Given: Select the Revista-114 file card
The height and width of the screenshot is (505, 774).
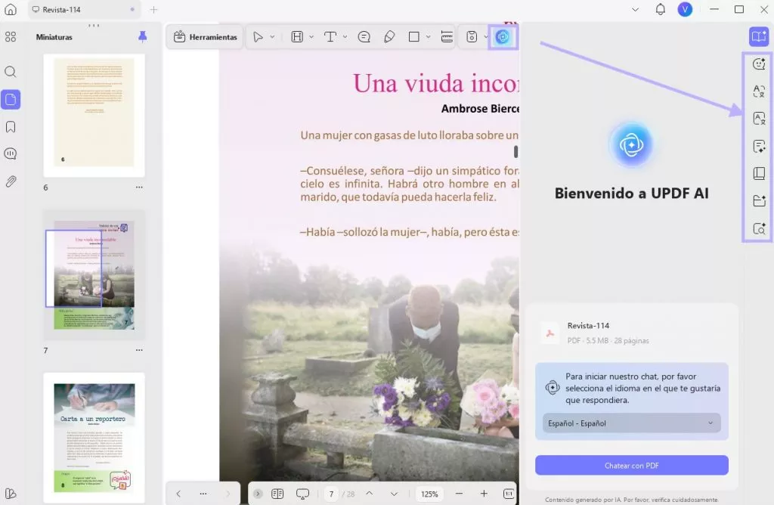Looking at the screenshot, I should [631, 333].
